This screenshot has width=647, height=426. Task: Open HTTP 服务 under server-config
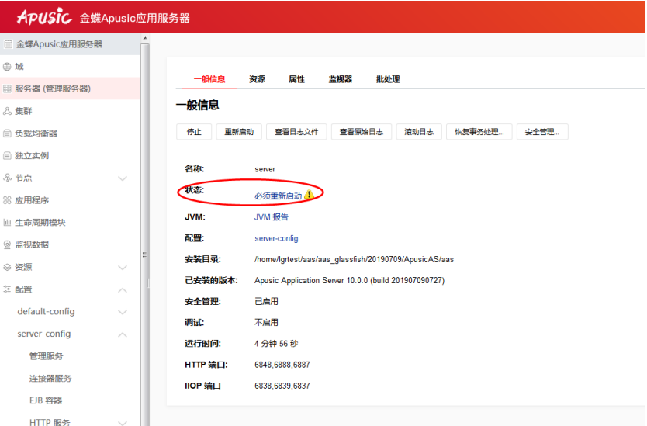[50, 422]
